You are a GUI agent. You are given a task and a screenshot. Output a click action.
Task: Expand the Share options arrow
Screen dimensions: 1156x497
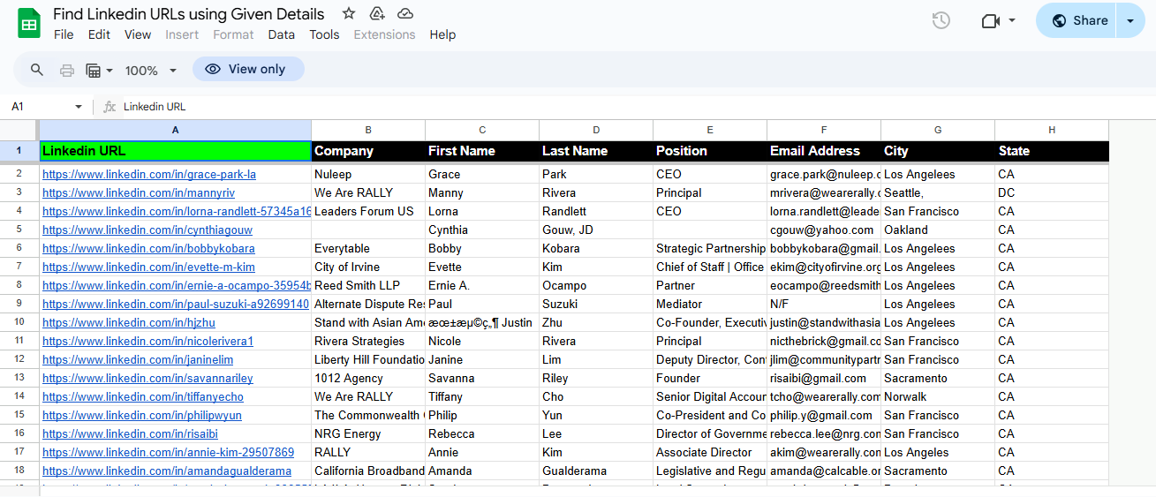[1130, 20]
